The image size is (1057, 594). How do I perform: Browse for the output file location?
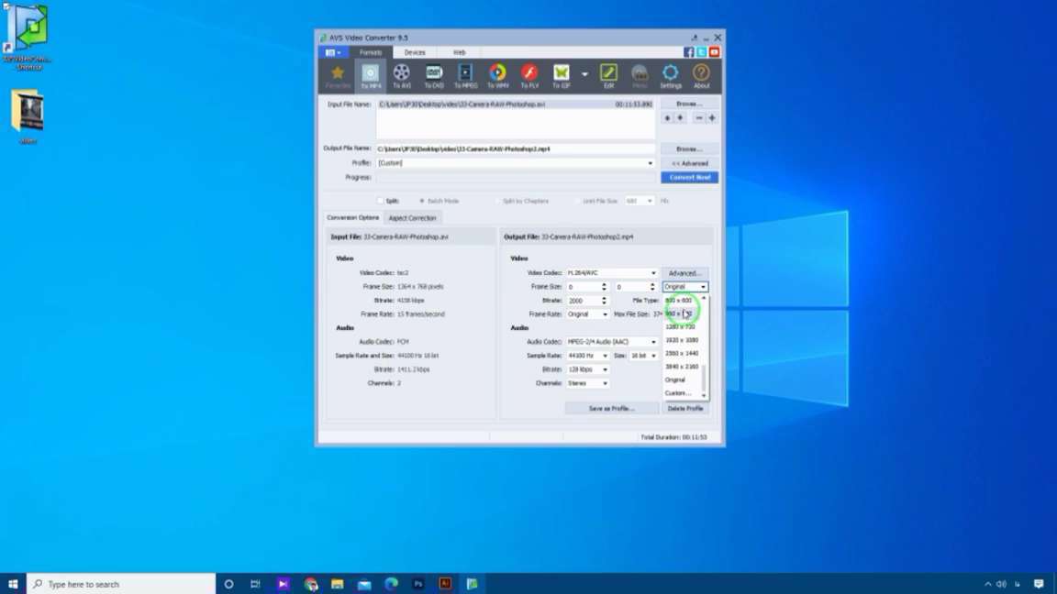tap(689, 148)
